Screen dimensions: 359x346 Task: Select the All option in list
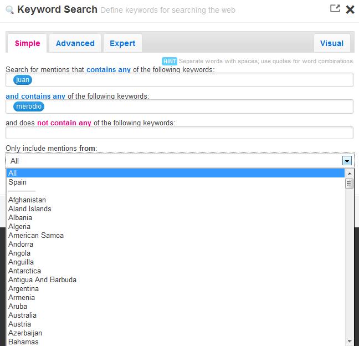click(x=13, y=173)
